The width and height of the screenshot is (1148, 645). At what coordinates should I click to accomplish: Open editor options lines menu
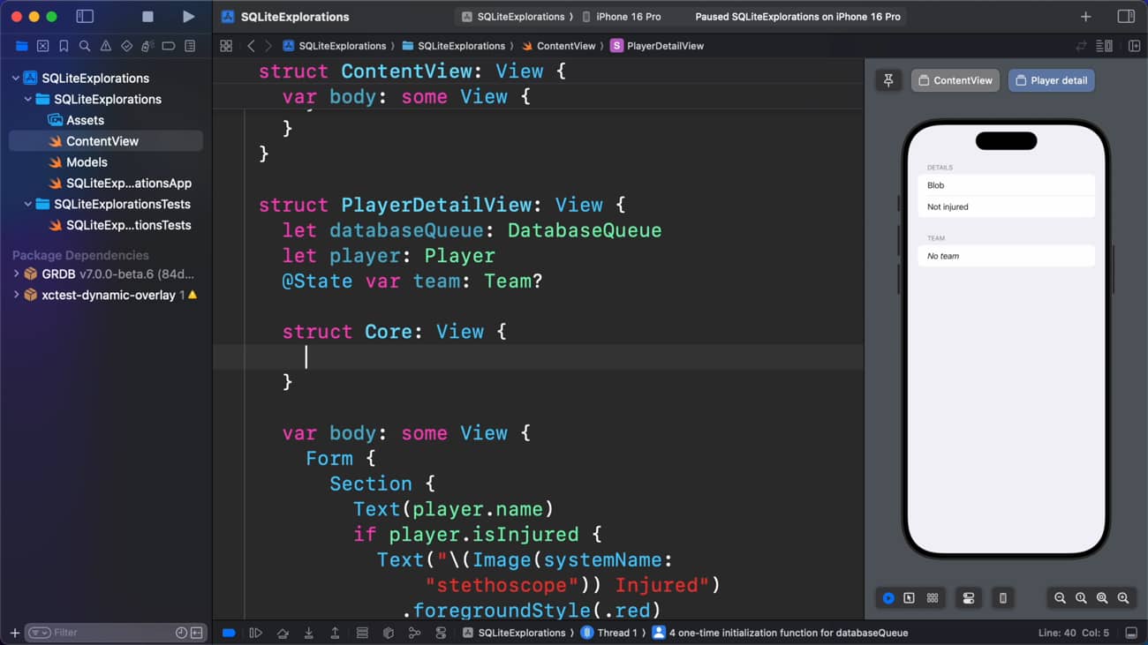tap(1104, 46)
